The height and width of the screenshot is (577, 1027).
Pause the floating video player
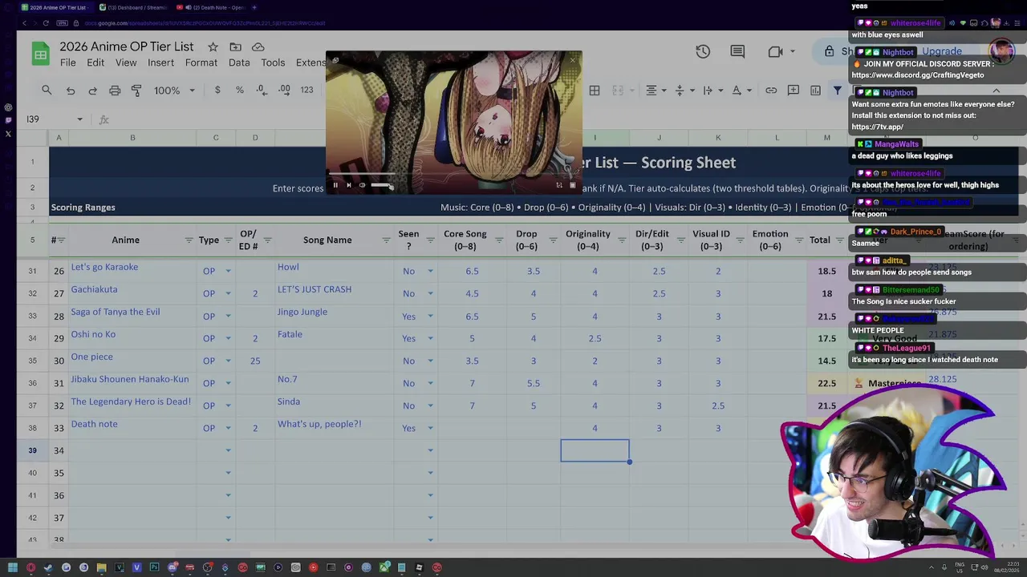[x=335, y=185]
